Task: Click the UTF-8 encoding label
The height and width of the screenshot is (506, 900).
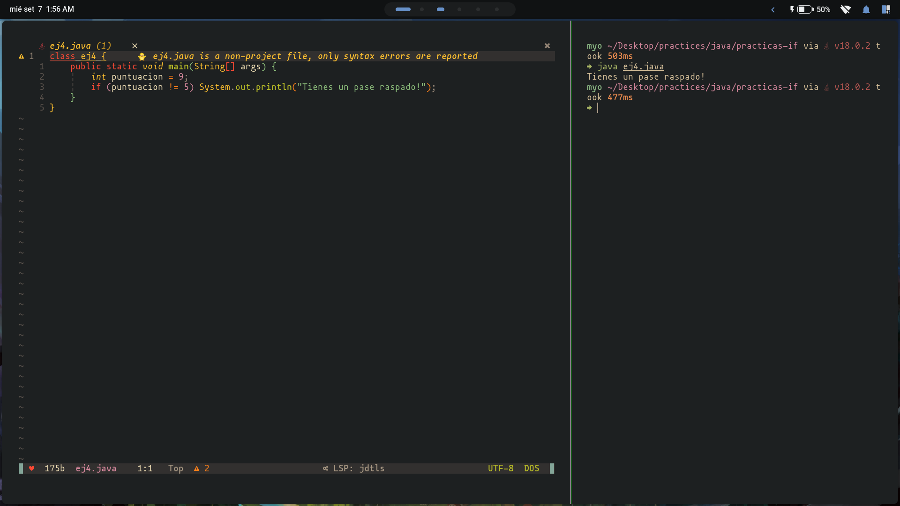Action: [500, 469]
